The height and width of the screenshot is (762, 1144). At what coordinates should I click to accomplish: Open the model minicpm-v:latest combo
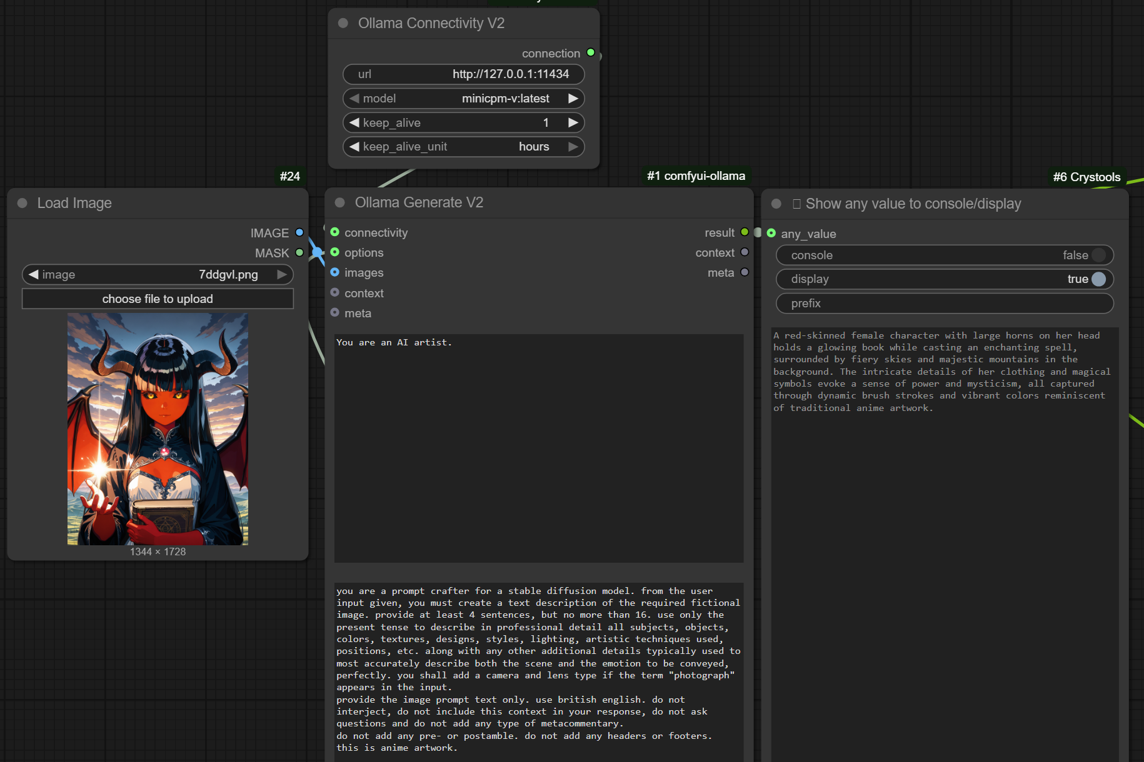(464, 98)
